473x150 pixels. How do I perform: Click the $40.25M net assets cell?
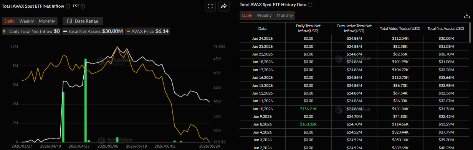click(446, 147)
